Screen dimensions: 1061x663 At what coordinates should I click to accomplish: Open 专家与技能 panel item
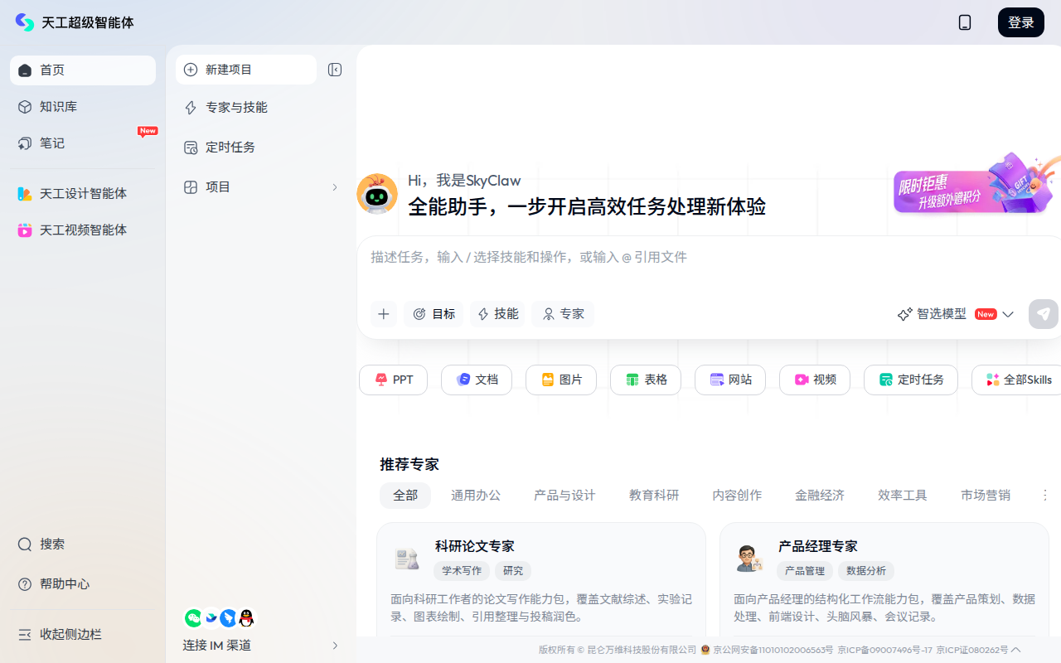click(x=261, y=108)
